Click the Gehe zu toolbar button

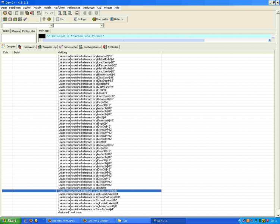click(x=116, y=19)
